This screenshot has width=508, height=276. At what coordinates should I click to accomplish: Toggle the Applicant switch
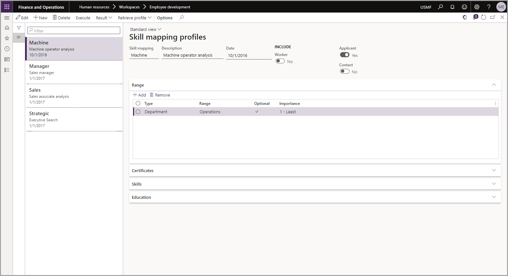pyautogui.click(x=345, y=55)
